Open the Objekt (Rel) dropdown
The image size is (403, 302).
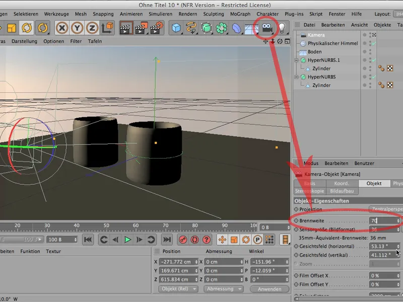[178, 289]
